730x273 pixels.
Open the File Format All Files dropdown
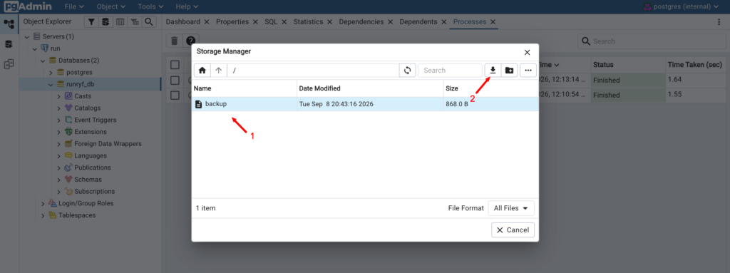click(510, 208)
